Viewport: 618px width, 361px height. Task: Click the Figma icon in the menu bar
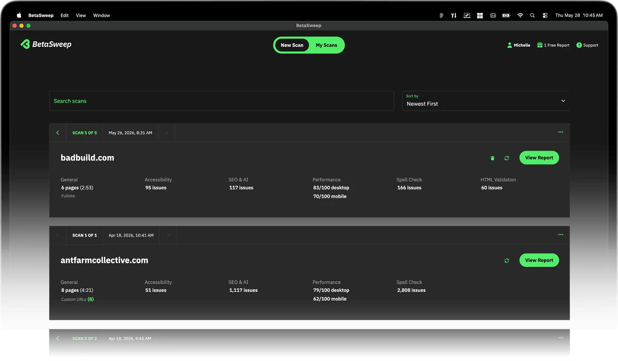tap(441, 15)
